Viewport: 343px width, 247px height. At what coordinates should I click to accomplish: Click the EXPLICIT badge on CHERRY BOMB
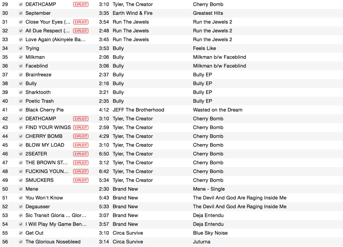coord(81,136)
